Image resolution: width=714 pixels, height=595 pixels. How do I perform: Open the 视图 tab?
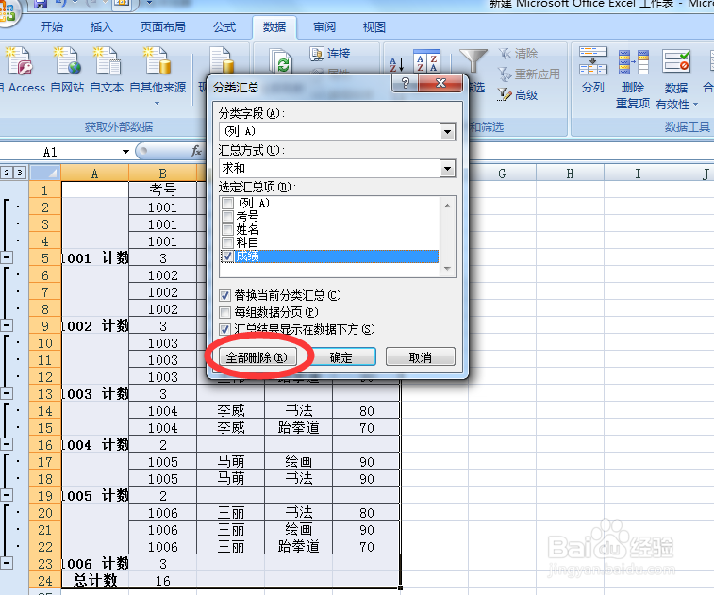[374, 27]
